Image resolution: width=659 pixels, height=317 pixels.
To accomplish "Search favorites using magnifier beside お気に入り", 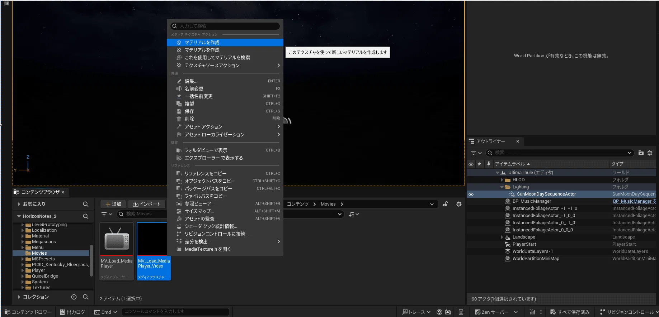I will (x=86, y=204).
